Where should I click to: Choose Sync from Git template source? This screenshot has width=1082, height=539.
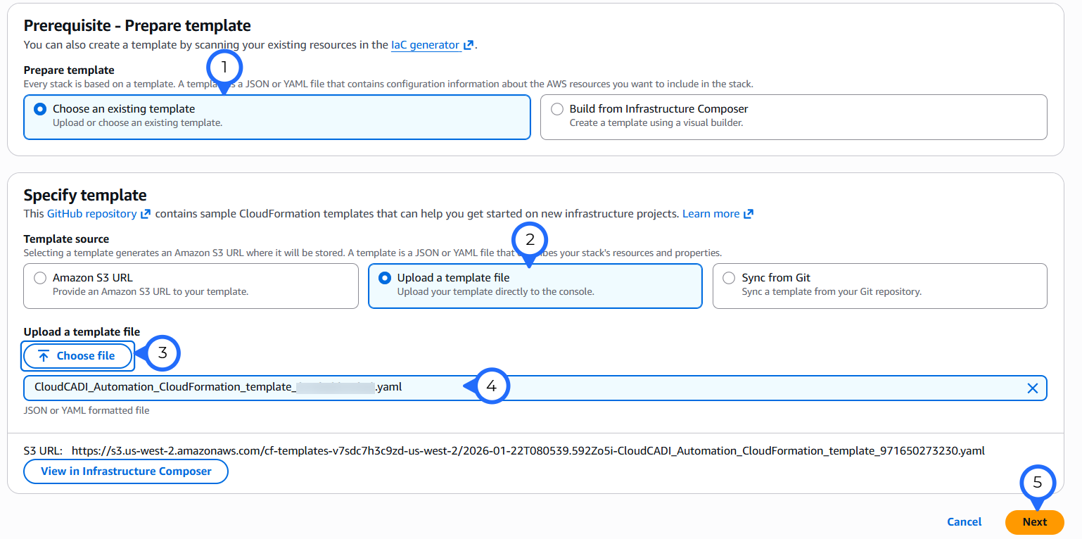tap(730, 278)
